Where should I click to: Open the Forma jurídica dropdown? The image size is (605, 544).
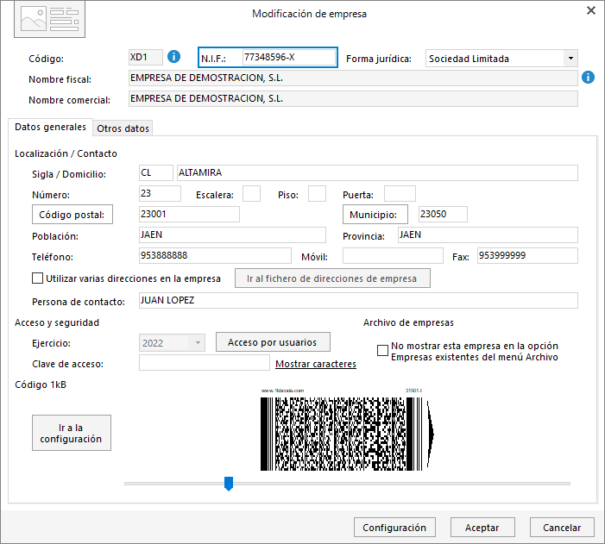[570, 59]
